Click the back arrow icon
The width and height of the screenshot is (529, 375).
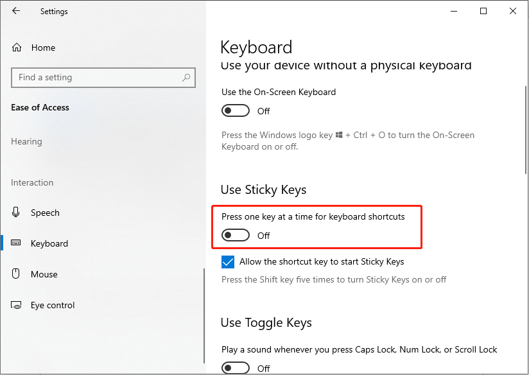(16, 11)
